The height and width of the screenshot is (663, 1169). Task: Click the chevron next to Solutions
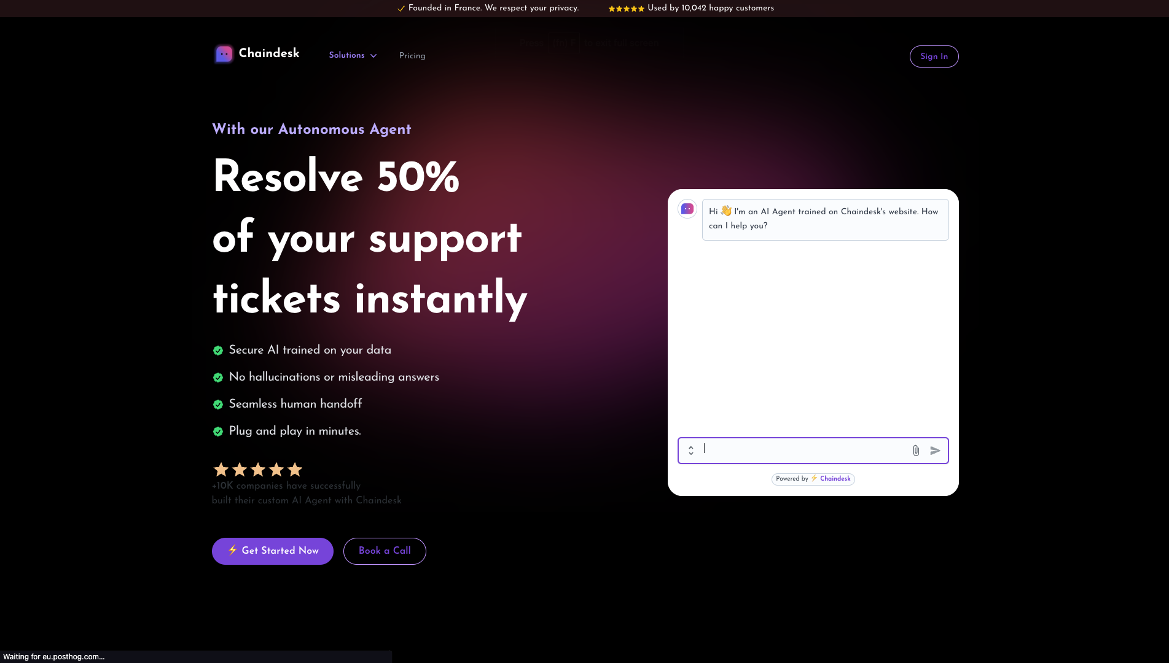(x=373, y=56)
